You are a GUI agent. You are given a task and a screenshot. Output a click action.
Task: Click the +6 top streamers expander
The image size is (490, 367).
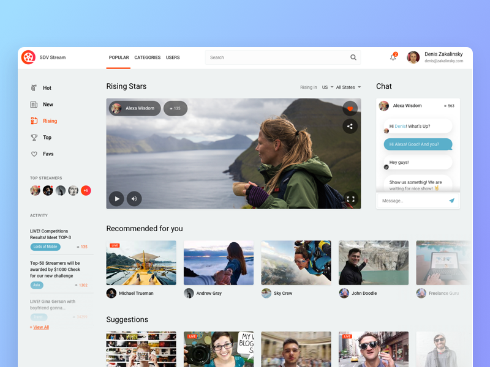click(86, 190)
